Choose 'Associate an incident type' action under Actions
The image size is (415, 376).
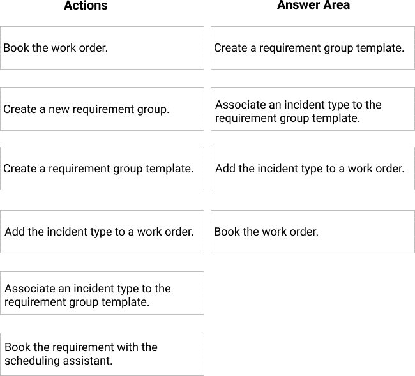pos(102,293)
